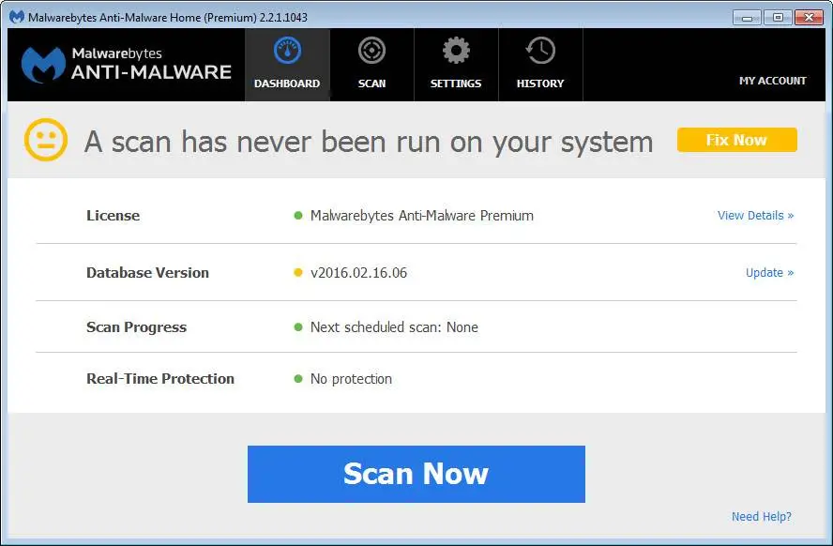Click 'A scan has never been run' heading

369,142
